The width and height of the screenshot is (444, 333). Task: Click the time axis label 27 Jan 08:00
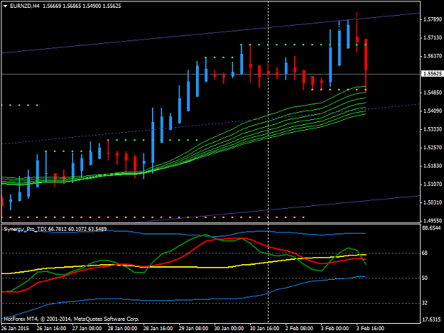87,329
